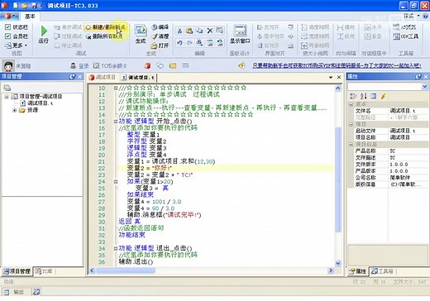Switch to the 工具箱 bottom tab
Viewport: 430px width, 301px height.
pos(382,271)
